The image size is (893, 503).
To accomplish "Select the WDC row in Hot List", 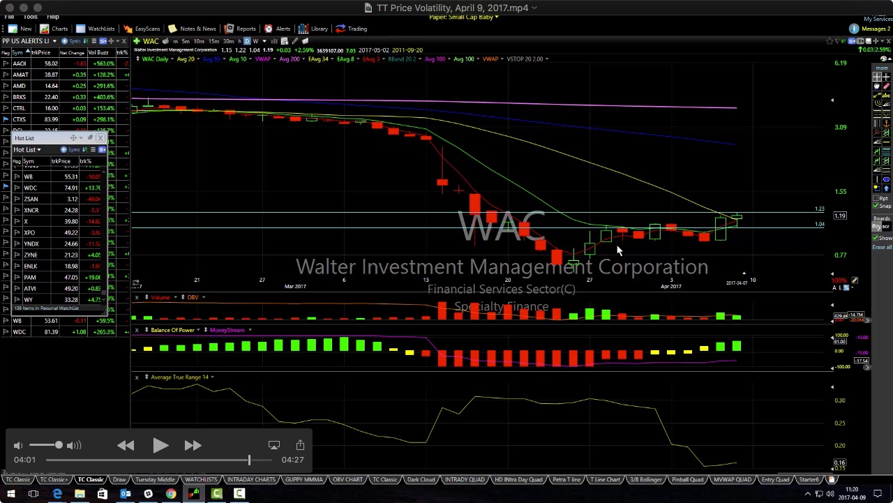I will pos(57,188).
